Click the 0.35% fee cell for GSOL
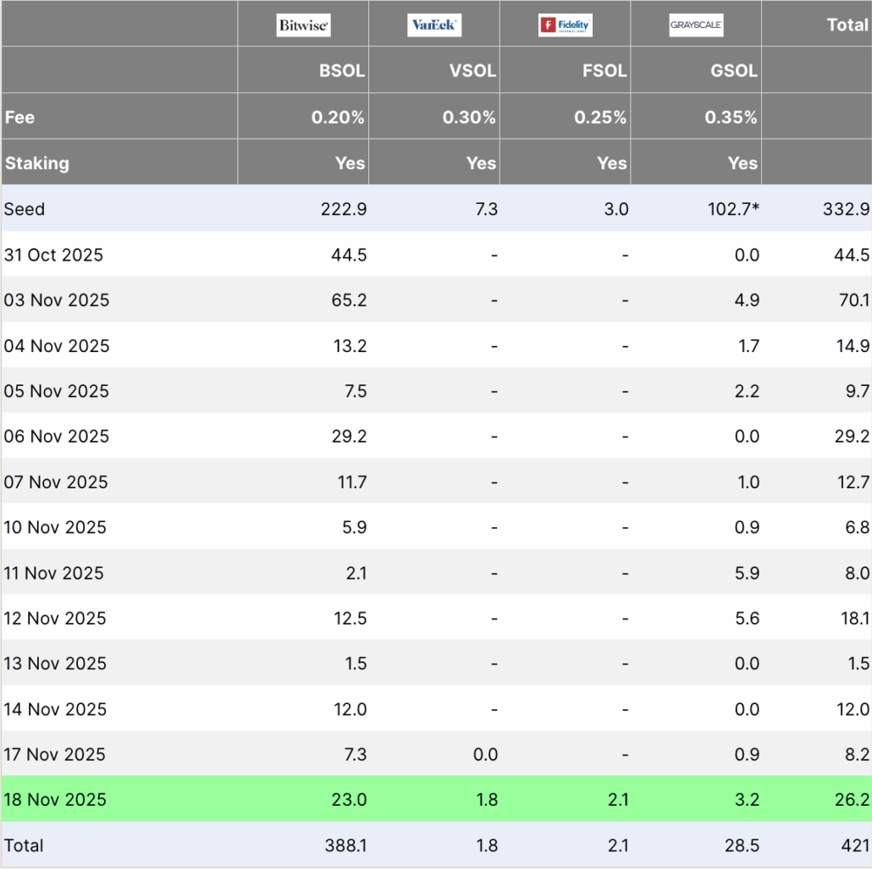 click(731, 118)
